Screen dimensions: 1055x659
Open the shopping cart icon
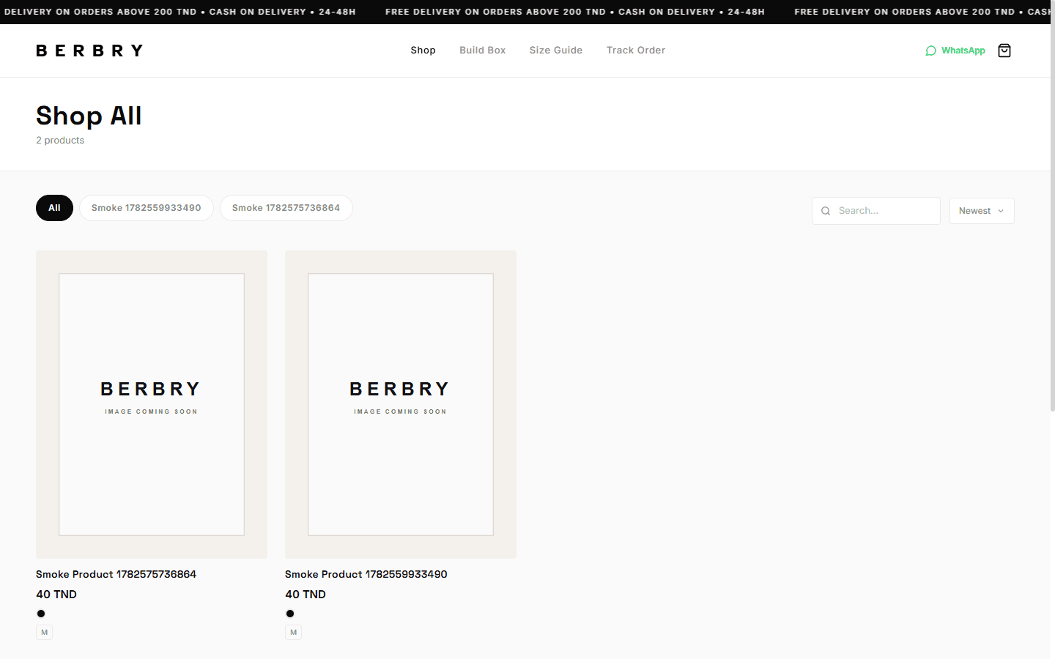point(1004,51)
